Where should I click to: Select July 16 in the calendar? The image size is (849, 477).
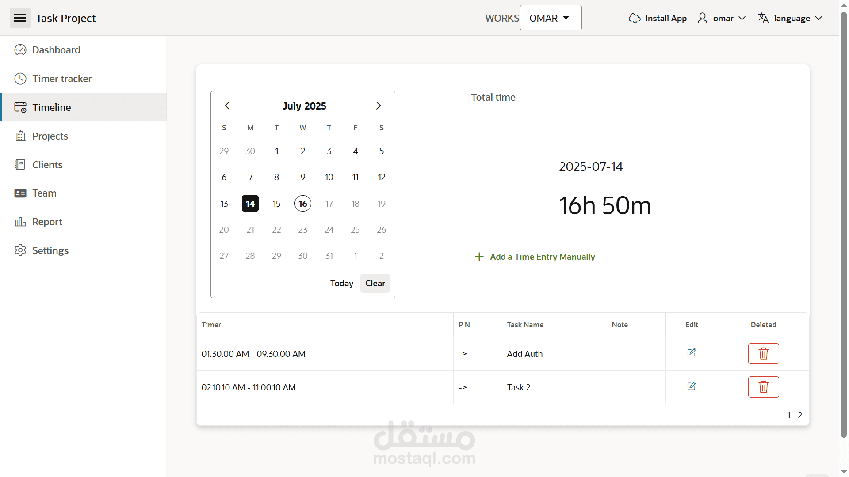pyautogui.click(x=303, y=204)
